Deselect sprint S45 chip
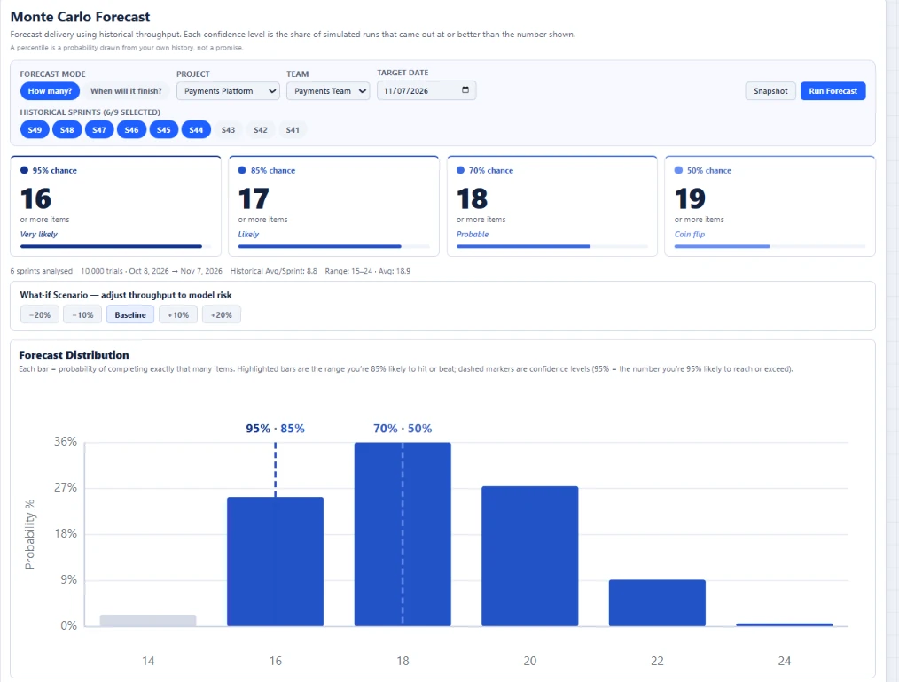 (x=164, y=130)
